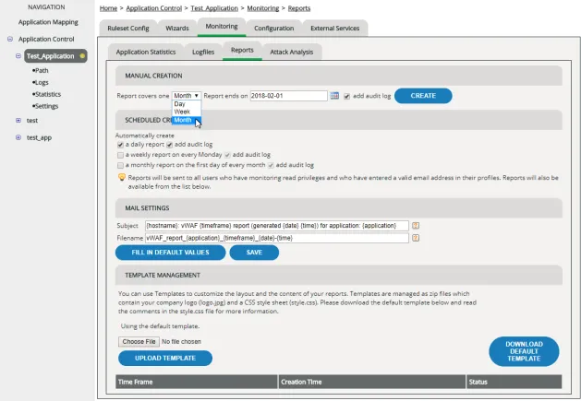The width and height of the screenshot is (581, 401).
Task: Go to the Configuration tab
Action: click(273, 28)
